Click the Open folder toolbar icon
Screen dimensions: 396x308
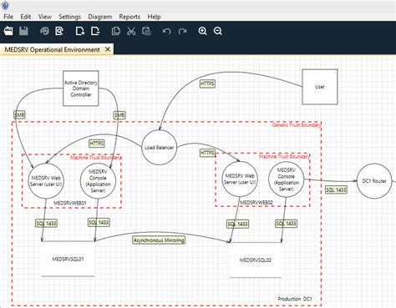pos(8,31)
